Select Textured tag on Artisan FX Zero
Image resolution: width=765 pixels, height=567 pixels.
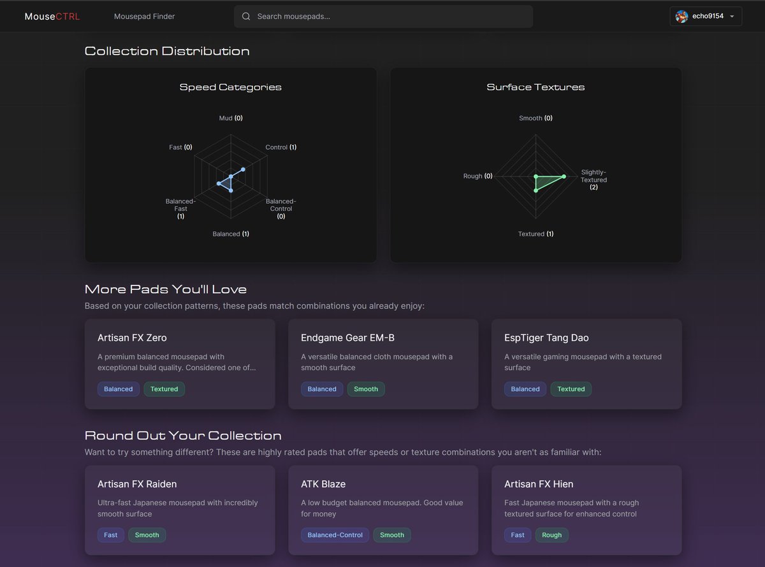(x=164, y=389)
